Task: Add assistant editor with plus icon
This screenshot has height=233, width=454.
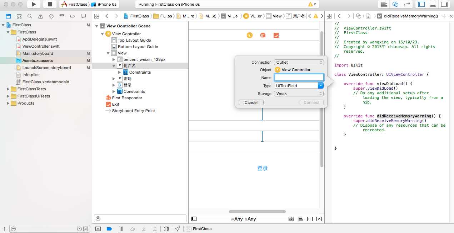Action: [444, 16]
